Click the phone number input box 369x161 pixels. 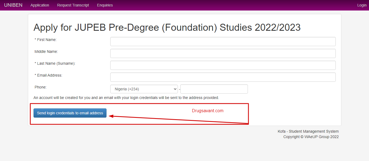pos(214,89)
